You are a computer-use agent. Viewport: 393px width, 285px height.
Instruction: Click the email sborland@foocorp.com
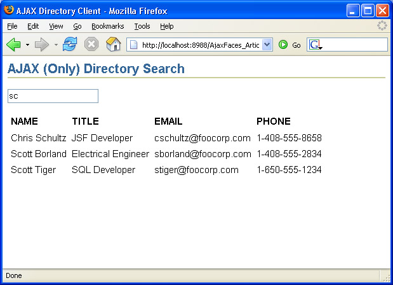coord(203,154)
